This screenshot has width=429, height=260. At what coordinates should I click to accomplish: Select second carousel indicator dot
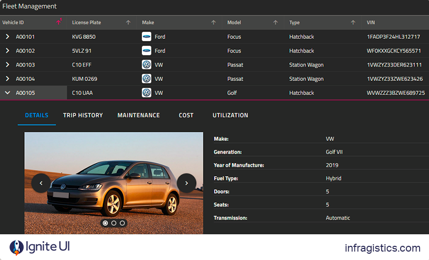tap(114, 223)
